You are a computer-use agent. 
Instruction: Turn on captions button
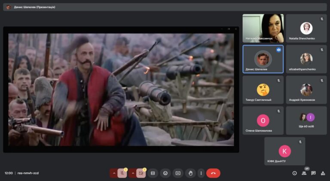point(153,173)
